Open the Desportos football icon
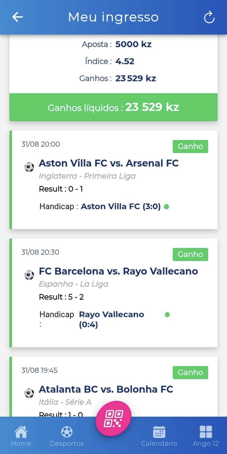Viewport: 227px width, 454px height. pyautogui.click(x=67, y=432)
